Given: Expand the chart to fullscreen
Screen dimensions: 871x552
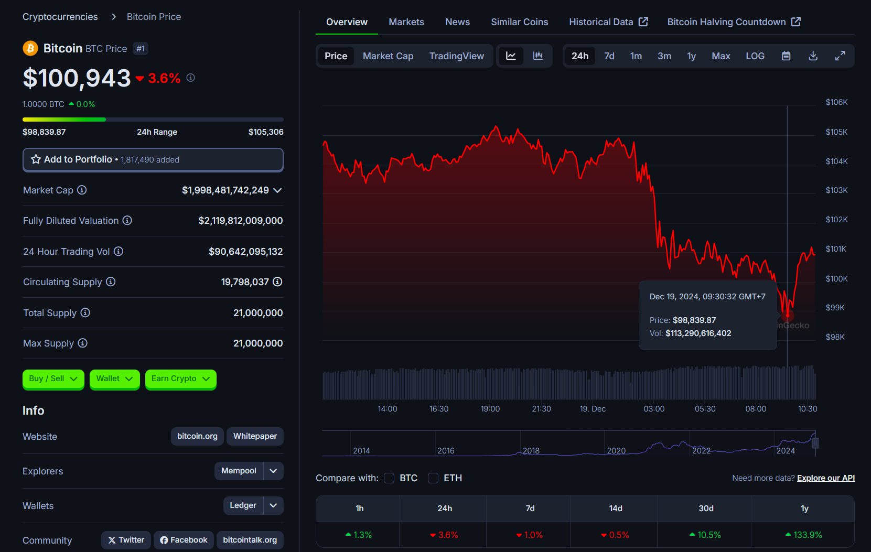Looking at the screenshot, I should pyautogui.click(x=840, y=56).
